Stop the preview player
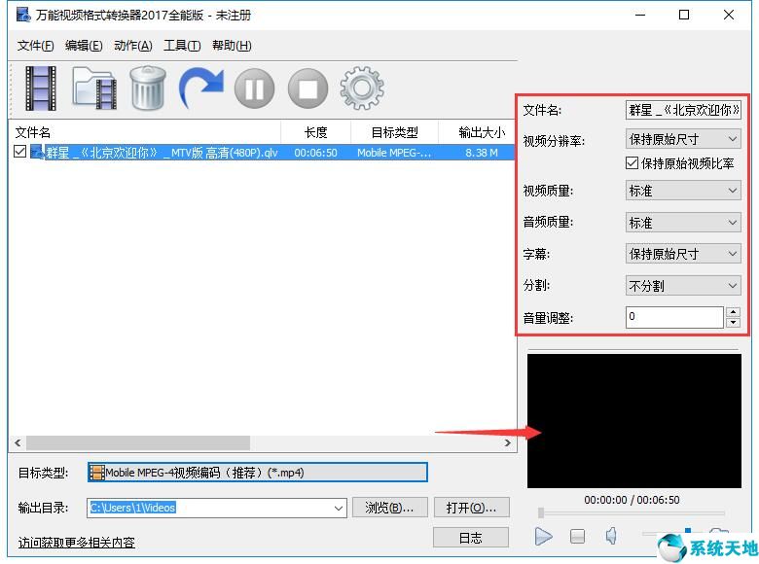 [x=577, y=536]
